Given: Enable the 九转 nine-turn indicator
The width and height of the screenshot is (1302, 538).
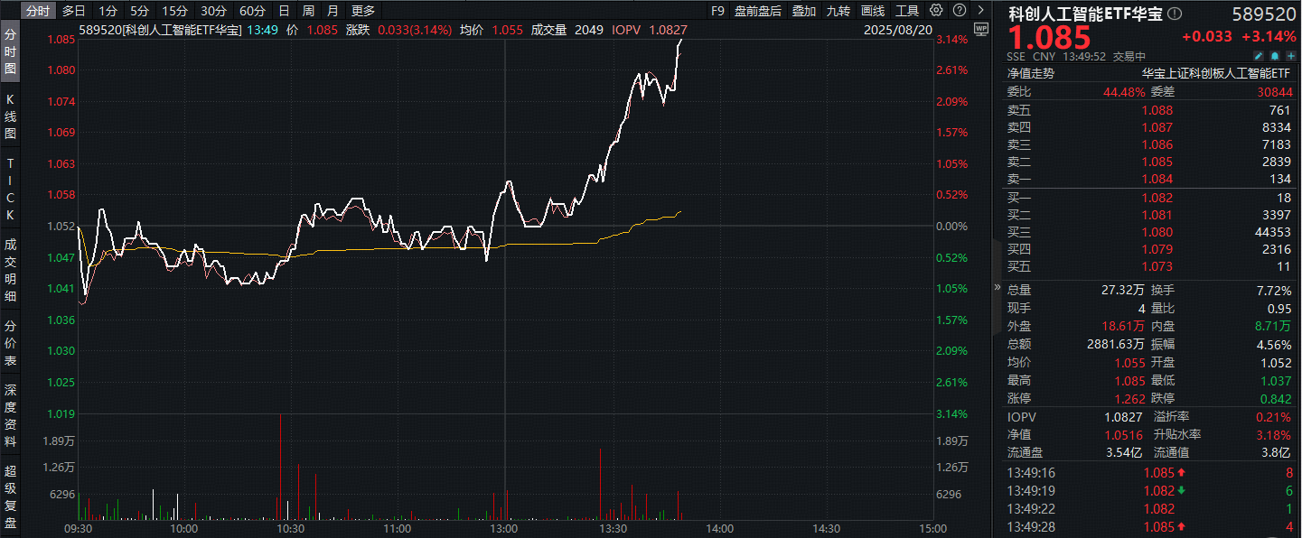Looking at the screenshot, I should click(x=837, y=12).
